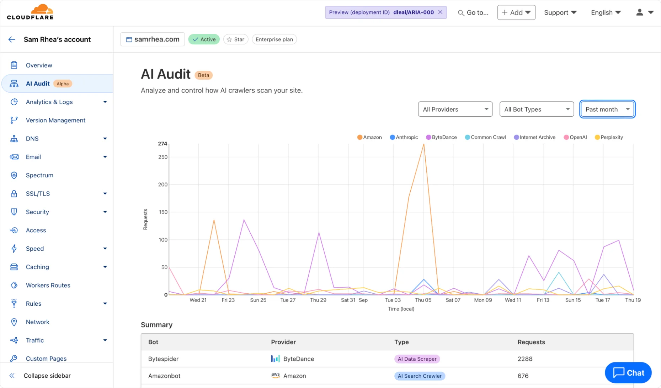Expand the DNS section arrow
Viewport: 661px width, 388px height.
pyautogui.click(x=105, y=139)
